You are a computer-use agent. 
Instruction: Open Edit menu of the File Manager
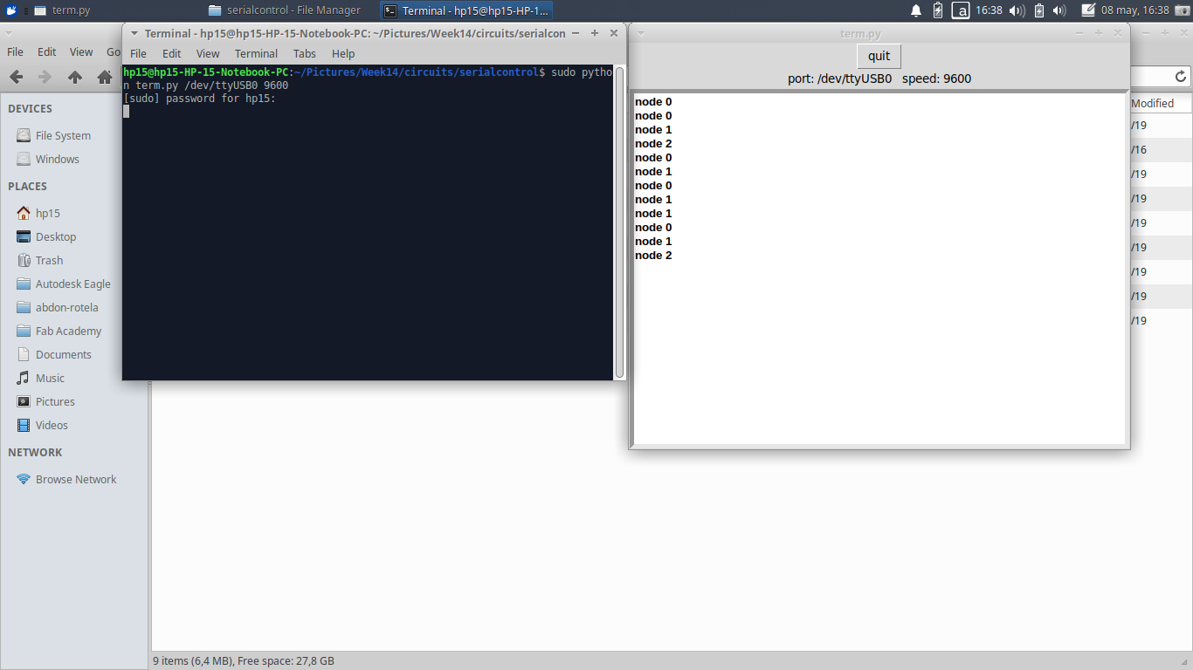[47, 51]
